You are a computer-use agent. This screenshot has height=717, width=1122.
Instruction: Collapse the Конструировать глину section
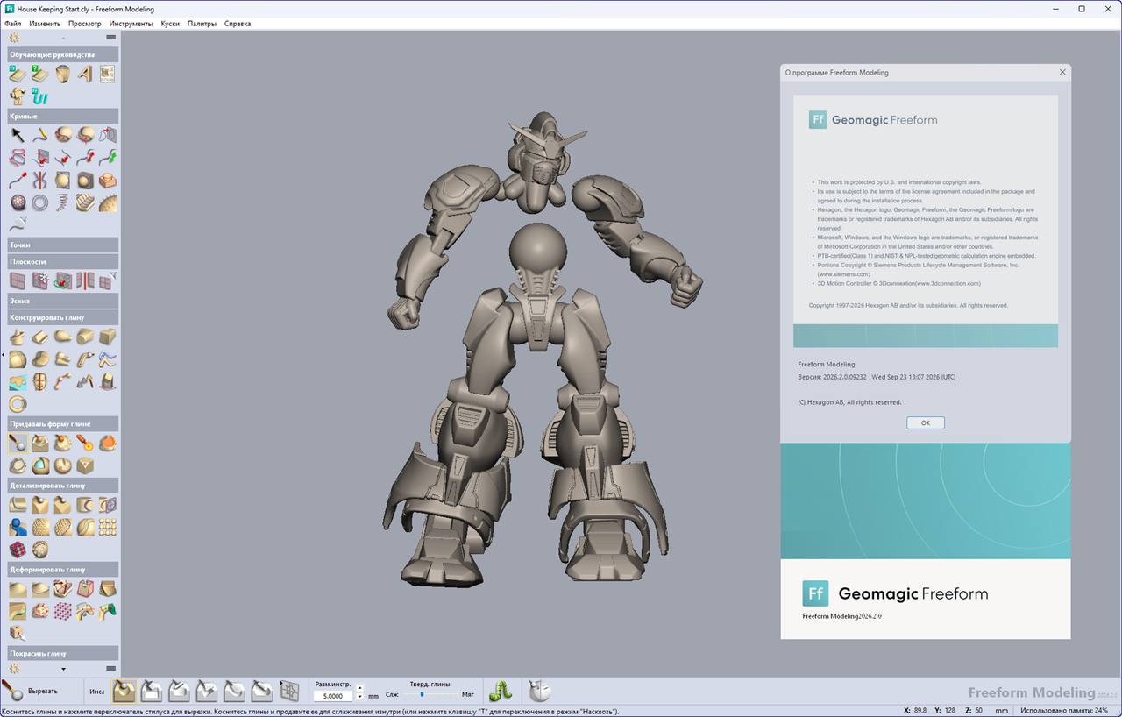pyautogui.click(x=63, y=317)
